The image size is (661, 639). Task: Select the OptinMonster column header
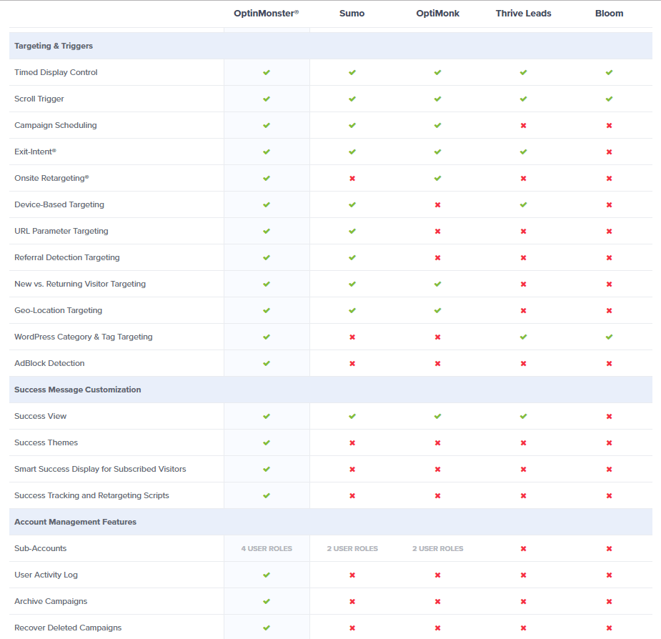point(266,14)
